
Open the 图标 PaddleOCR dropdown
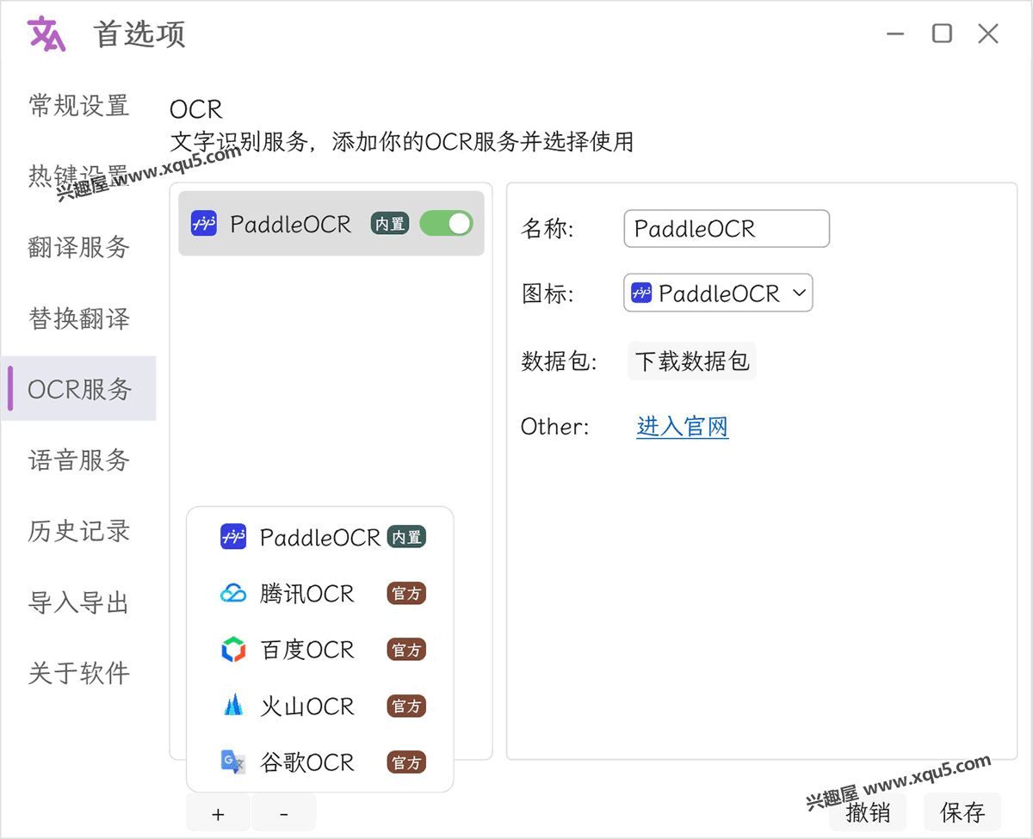click(718, 293)
